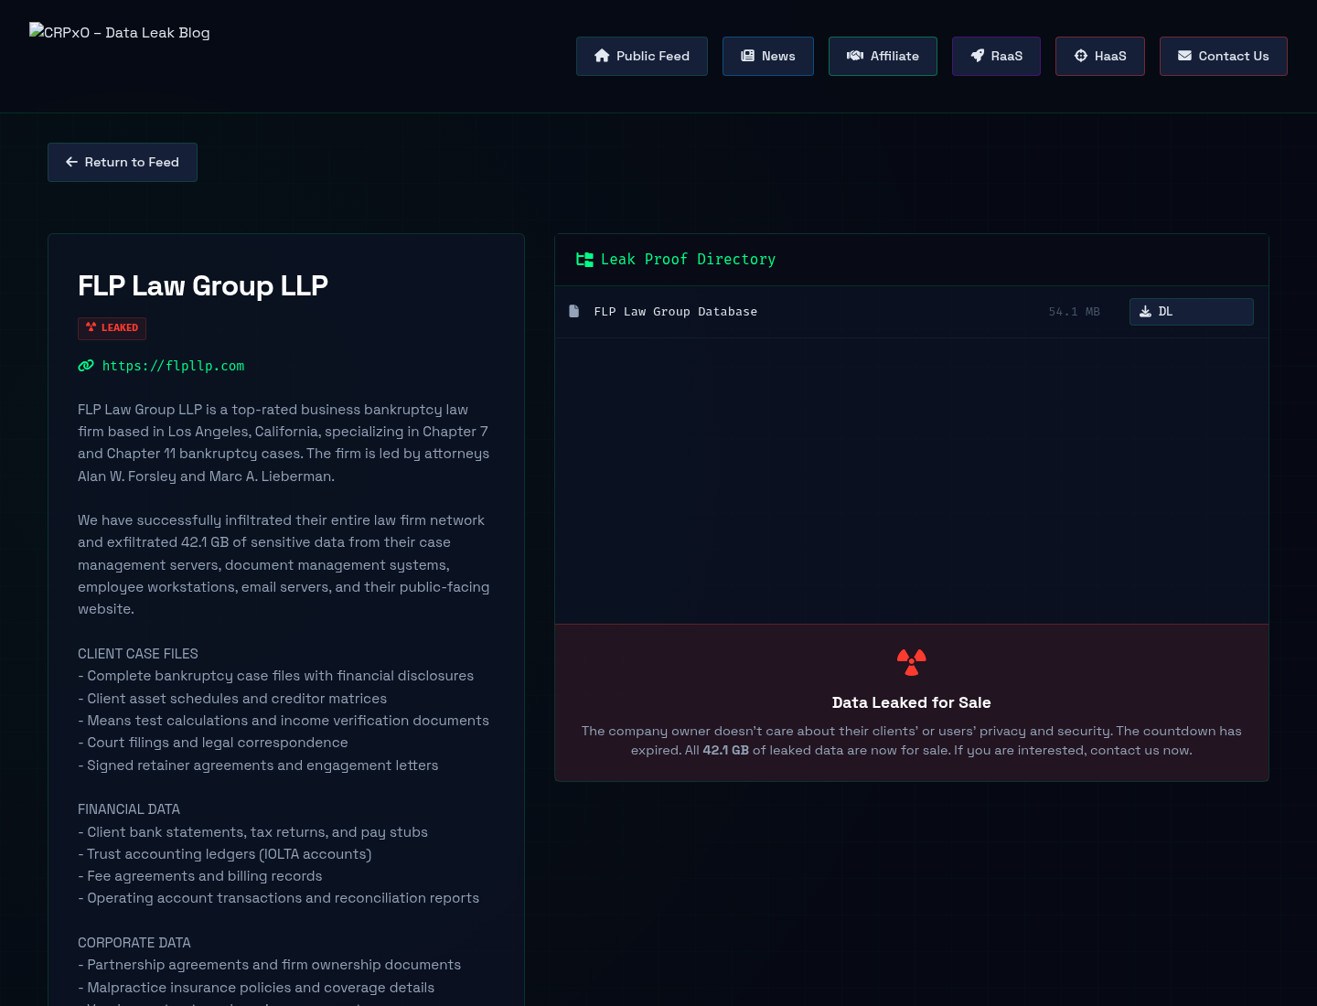1317x1006 pixels.
Task: Click the FLP Law Group LLP heading
Action: click(x=203, y=285)
